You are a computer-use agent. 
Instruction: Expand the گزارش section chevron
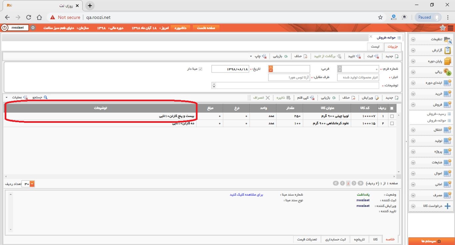[x=413, y=50]
